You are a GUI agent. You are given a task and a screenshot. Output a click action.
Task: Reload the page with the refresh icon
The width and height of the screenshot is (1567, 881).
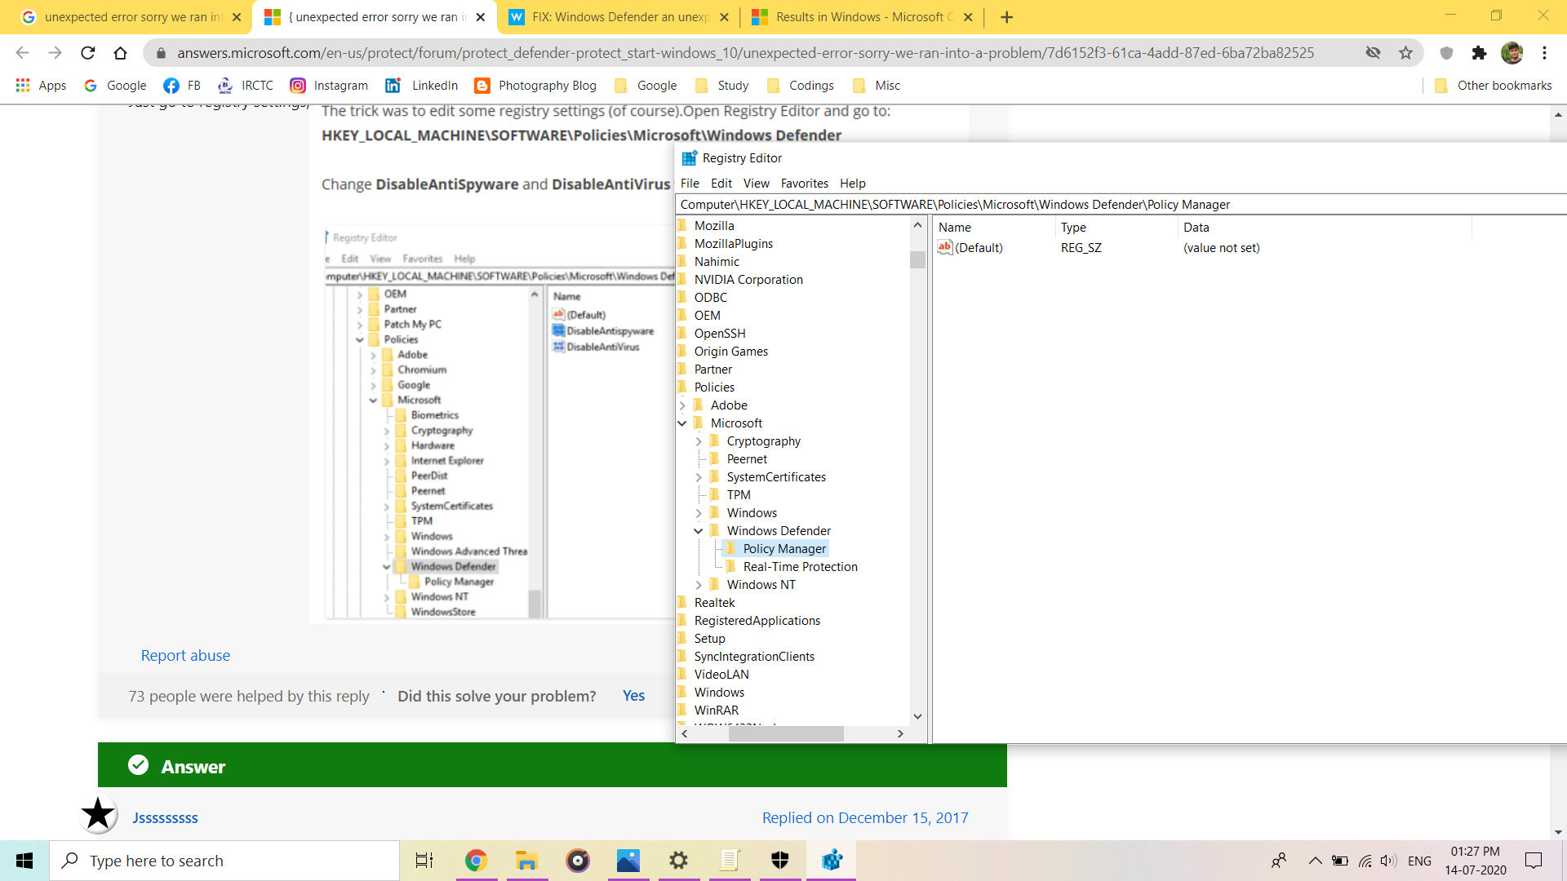(88, 53)
